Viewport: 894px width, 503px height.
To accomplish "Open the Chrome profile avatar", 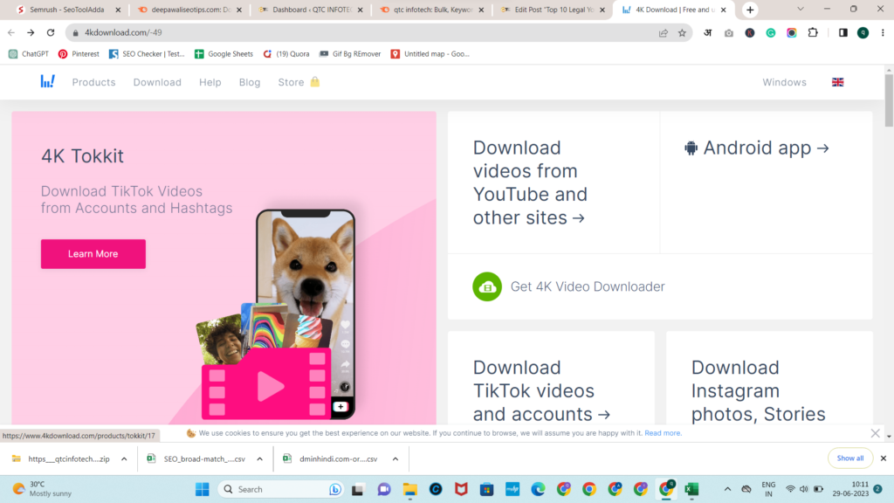I will click(863, 32).
